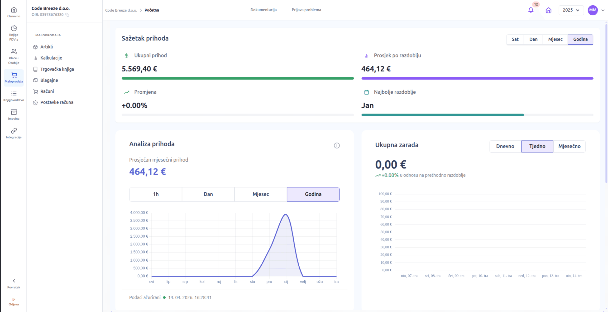The image size is (608, 312).
Task: Click the Code Breeze d.o.o. company name
Action: point(51,8)
